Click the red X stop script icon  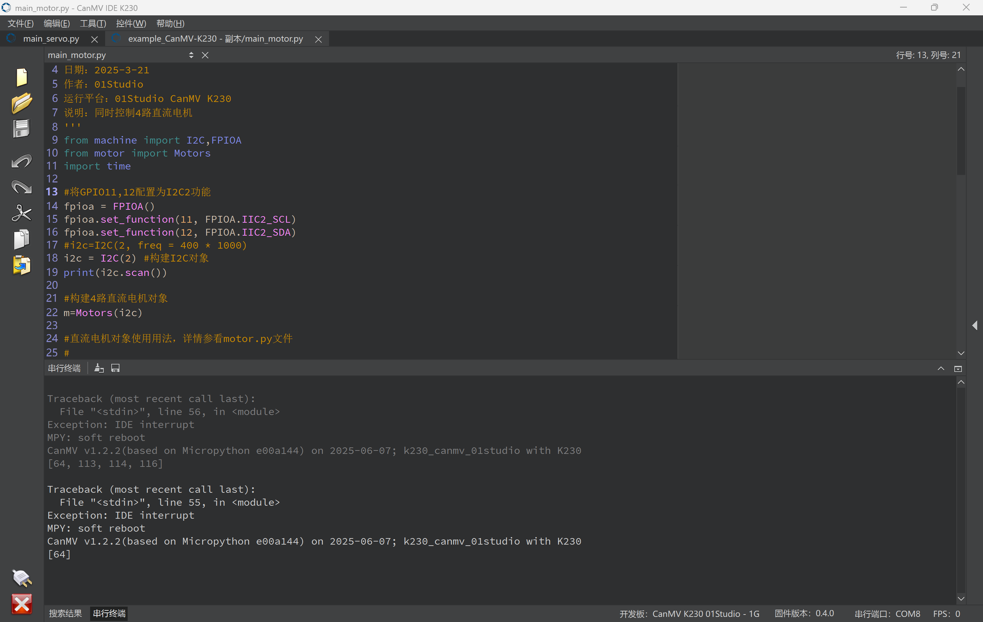[22, 604]
